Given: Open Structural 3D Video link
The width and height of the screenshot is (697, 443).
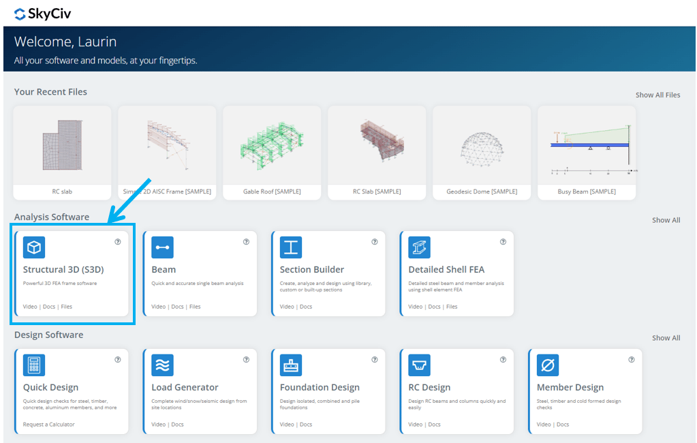Looking at the screenshot, I should (30, 307).
